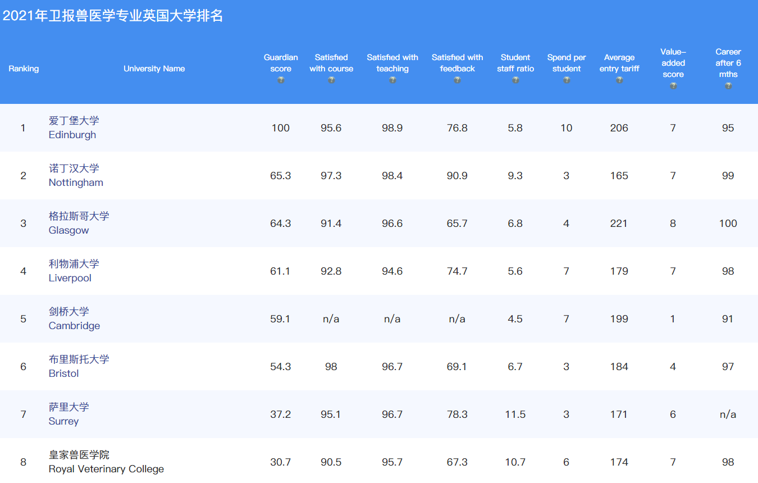758x483 pixels.
Task: Select Nottingham's career value 99
Action: 728,176
